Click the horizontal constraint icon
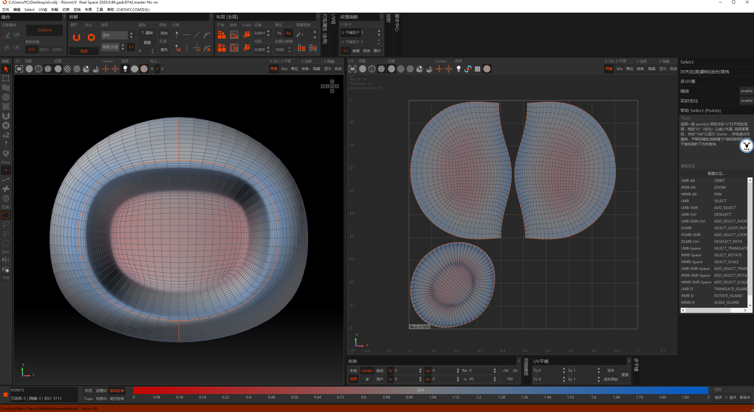Viewport: 754px width, 412px height. [187, 35]
